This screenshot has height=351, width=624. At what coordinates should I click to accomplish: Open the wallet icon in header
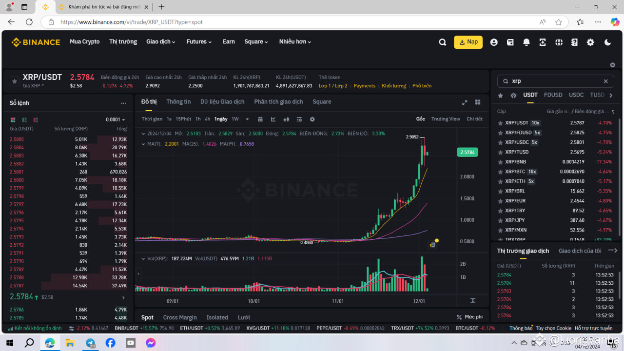pos(510,42)
